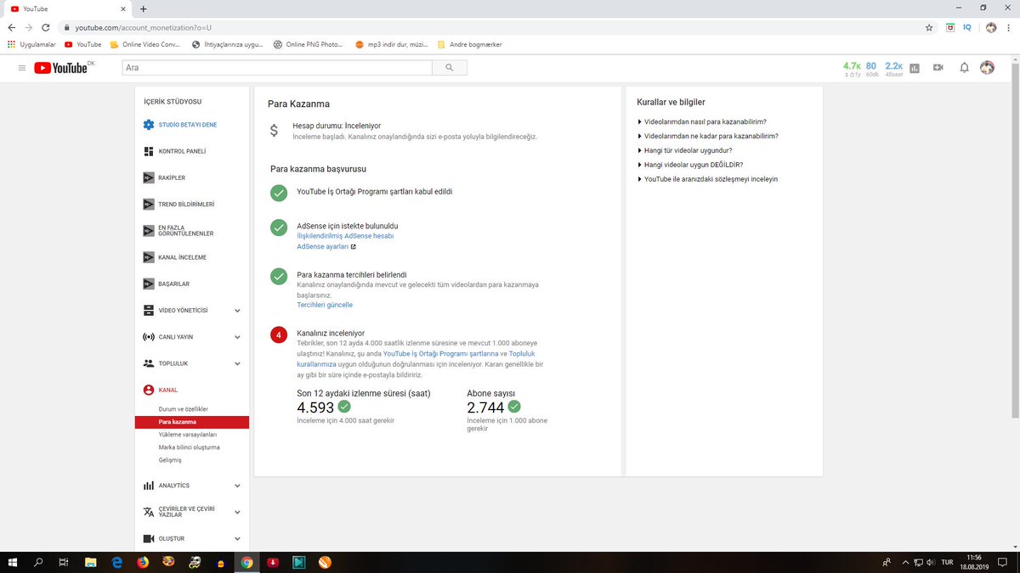
Task: Expand Videolarımdan nasıl para kazanabilirim?
Action: click(x=702, y=121)
